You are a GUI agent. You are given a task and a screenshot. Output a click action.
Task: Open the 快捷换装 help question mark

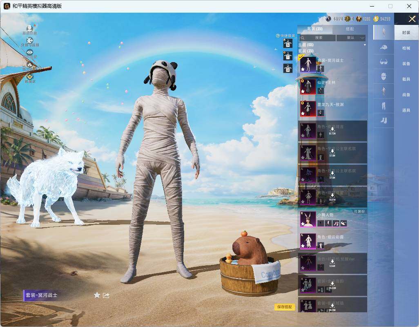pos(278,36)
